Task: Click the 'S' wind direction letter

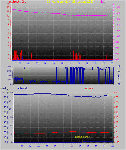Action: 118,76
